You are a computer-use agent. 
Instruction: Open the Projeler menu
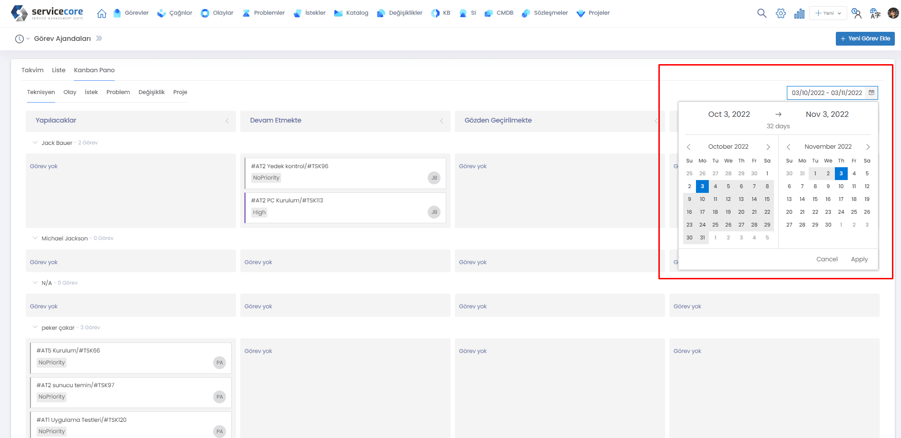[x=593, y=13]
